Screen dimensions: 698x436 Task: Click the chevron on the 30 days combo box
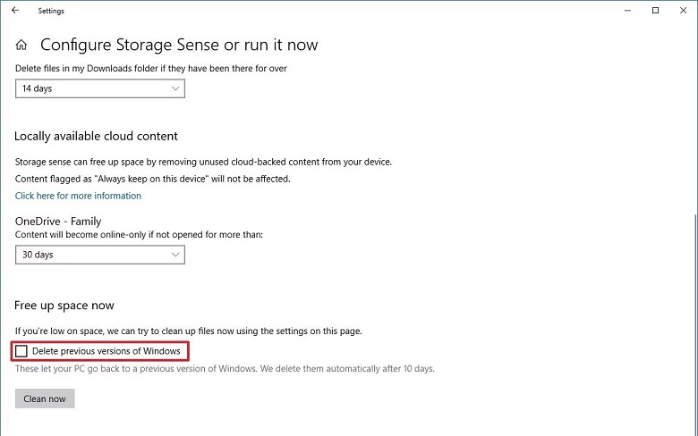click(174, 255)
